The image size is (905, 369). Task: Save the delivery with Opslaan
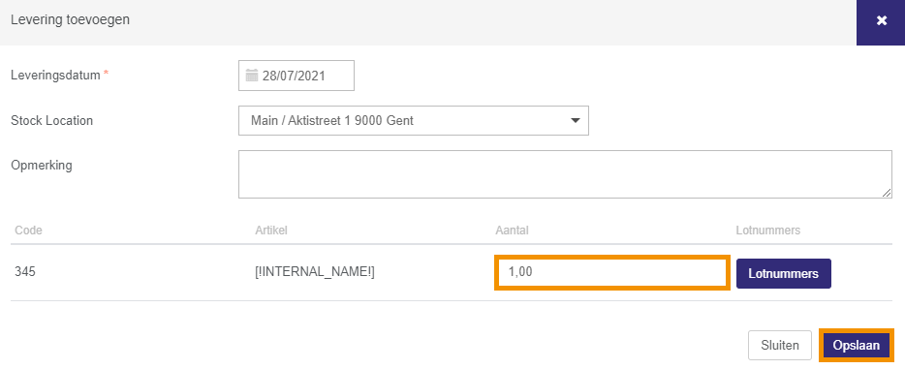tap(856, 346)
